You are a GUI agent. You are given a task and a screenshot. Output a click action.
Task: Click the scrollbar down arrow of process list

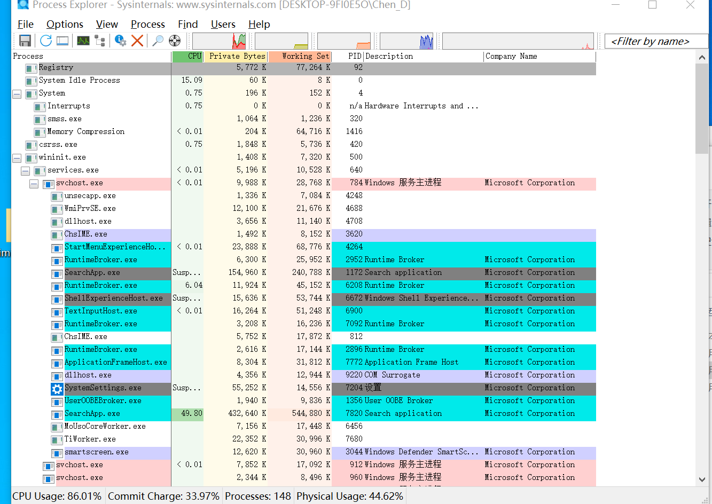(702, 479)
